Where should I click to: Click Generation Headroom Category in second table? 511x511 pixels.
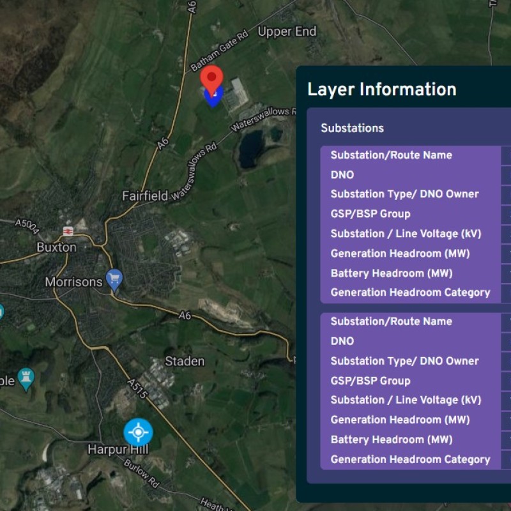click(x=410, y=459)
